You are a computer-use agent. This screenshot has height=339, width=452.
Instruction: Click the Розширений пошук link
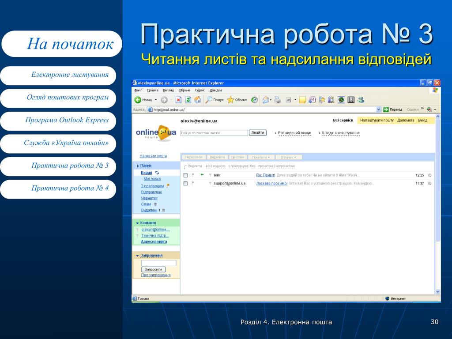(x=294, y=133)
